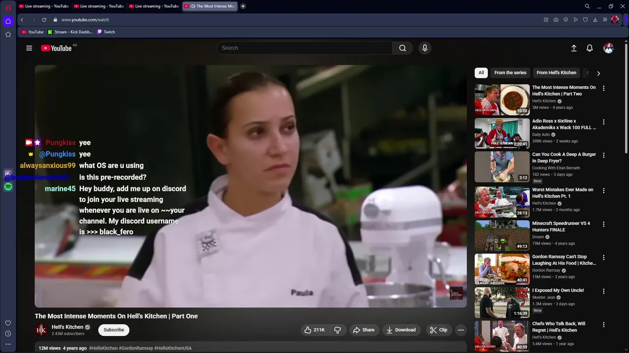The height and width of the screenshot is (353, 629).
Task: Subscribe to Hell's Kitchen channel
Action: tap(114, 330)
